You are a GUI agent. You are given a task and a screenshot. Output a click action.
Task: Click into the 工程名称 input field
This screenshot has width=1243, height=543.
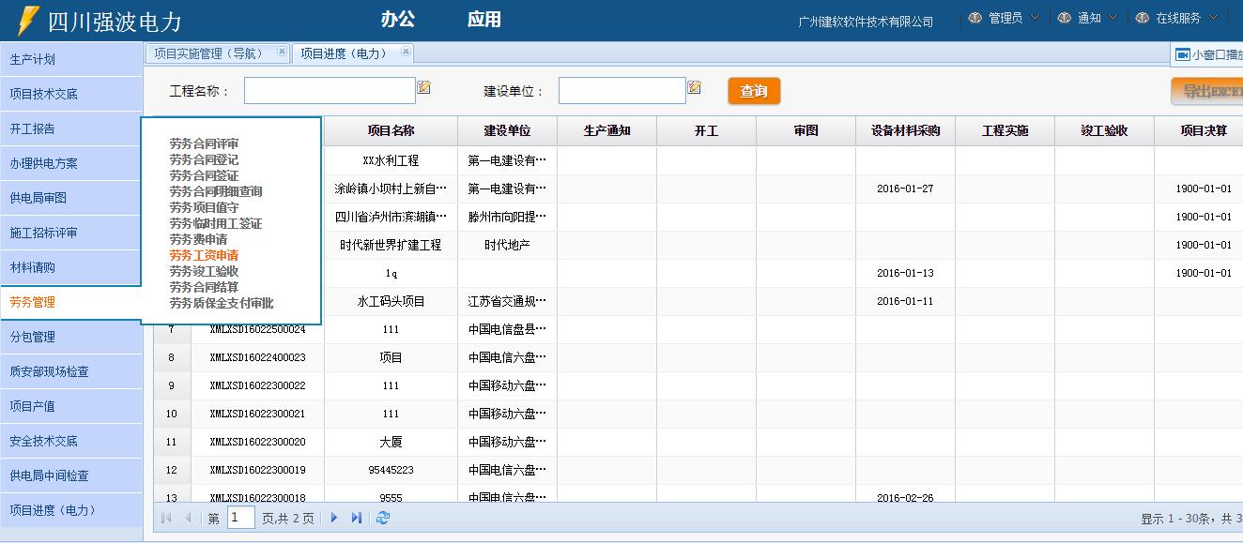[330, 91]
